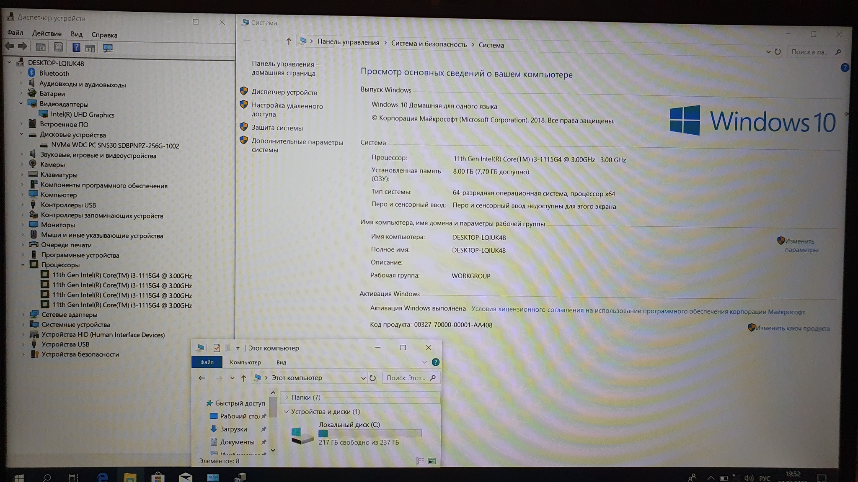858x482 pixels.
Task: Click Properties icon in Device Manager toolbar
Action: tap(58, 47)
